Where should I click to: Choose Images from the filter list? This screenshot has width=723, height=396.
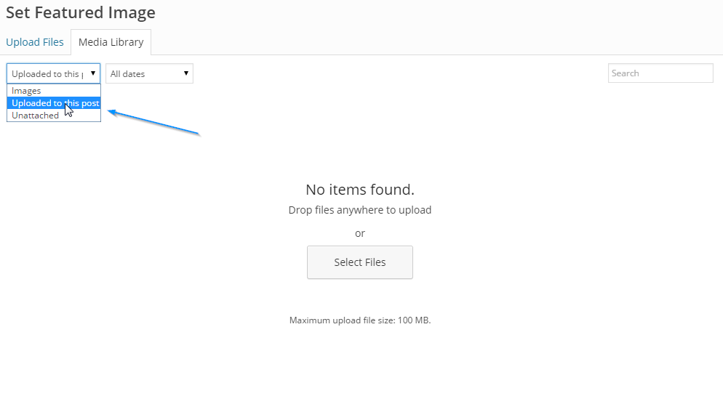(54, 91)
